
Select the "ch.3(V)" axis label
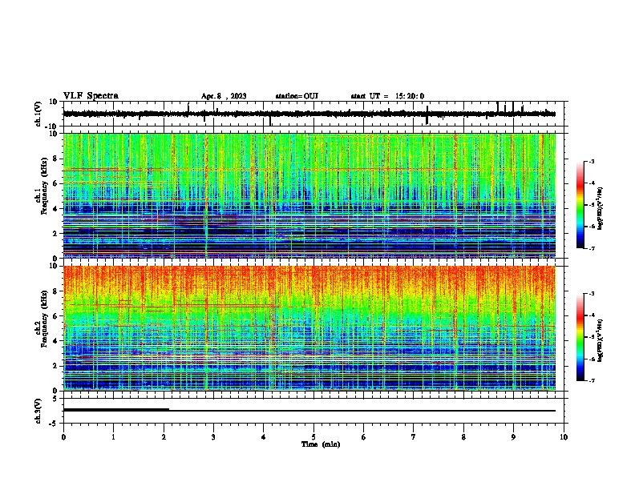click(x=38, y=411)
